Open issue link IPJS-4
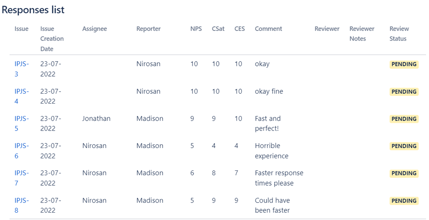This screenshot has width=429, height=220. 21,96
